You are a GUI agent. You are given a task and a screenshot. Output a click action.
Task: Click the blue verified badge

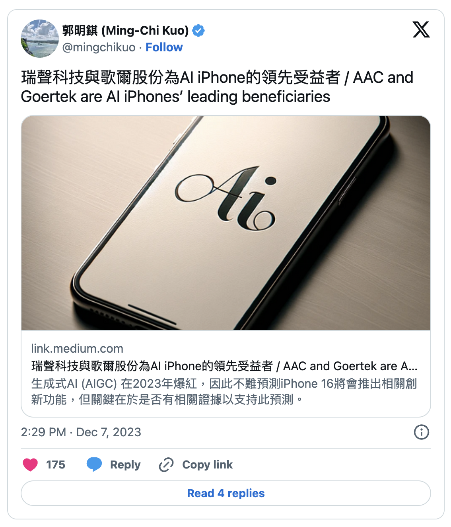pos(198,31)
